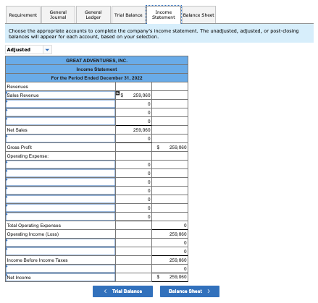The image size is (318, 303).
Task: Select the Income Statement tab
Action: pos(164,14)
